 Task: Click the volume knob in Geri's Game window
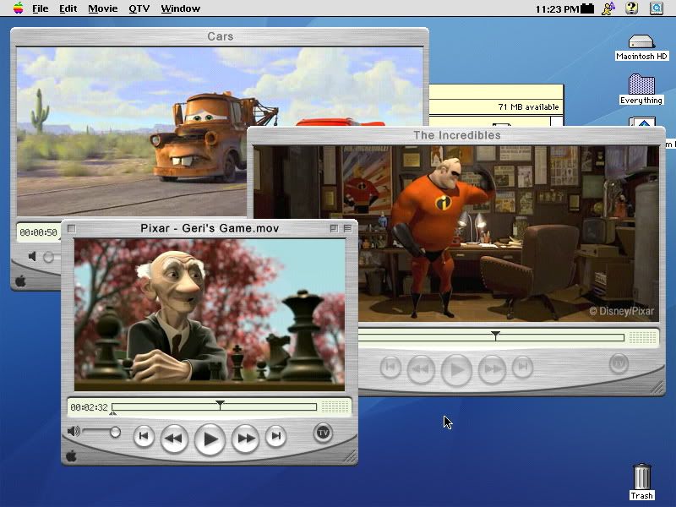tap(115, 432)
